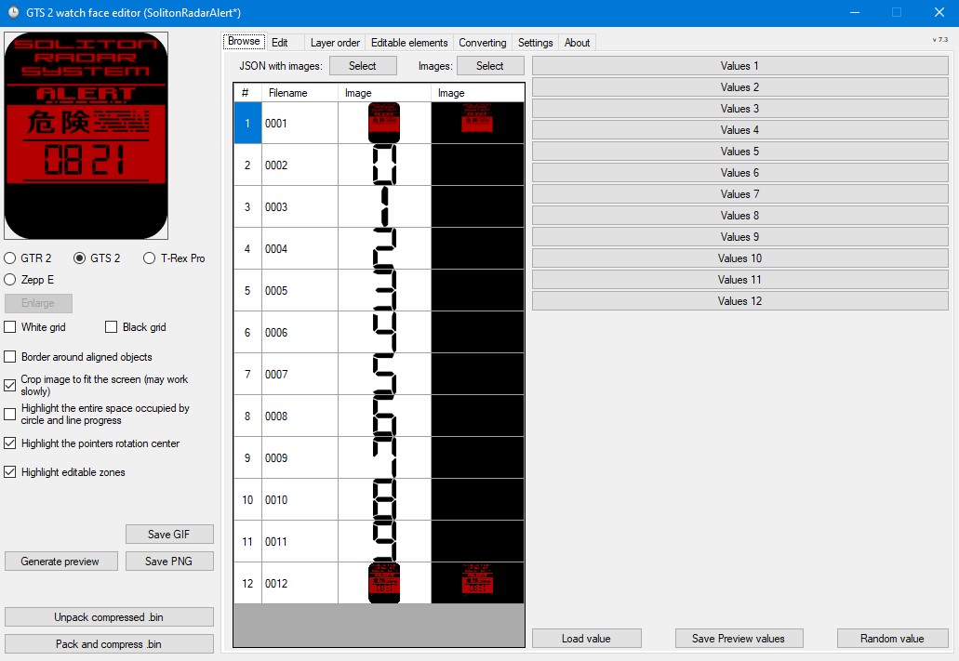959x661 pixels.
Task: Click the digit 6 image in row 0008
Action: (384, 416)
